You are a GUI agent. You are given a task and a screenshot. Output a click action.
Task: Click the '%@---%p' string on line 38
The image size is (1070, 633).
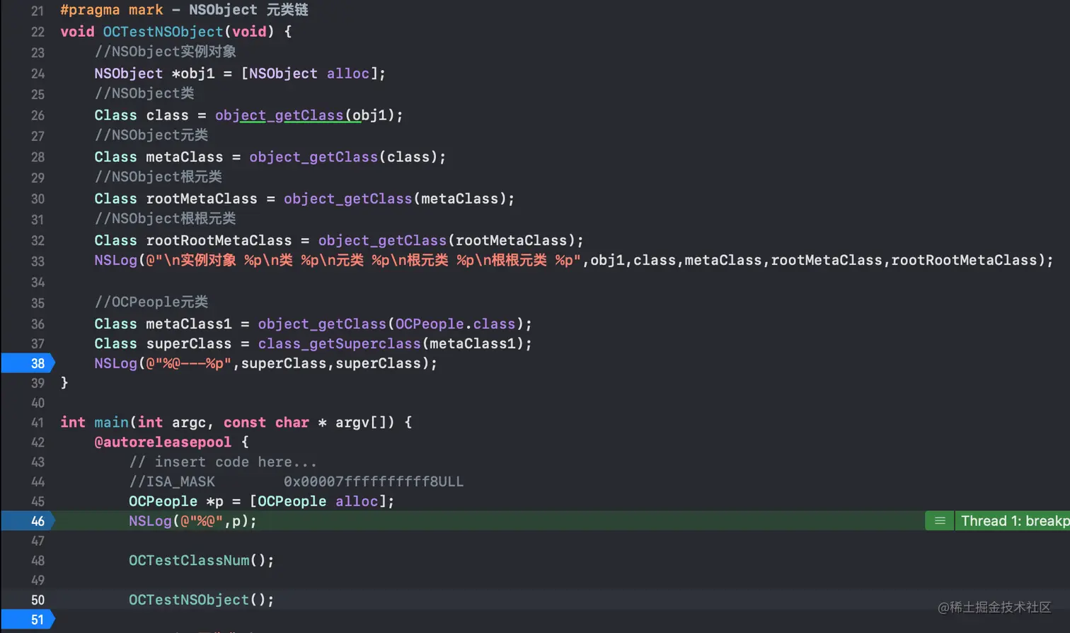[189, 364]
